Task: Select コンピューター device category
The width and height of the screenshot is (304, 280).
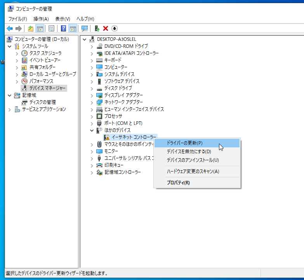Action: (116, 67)
